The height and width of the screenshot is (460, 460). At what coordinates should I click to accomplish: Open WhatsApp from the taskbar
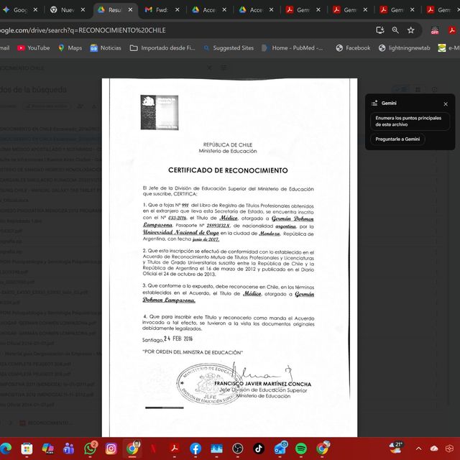coord(90,448)
